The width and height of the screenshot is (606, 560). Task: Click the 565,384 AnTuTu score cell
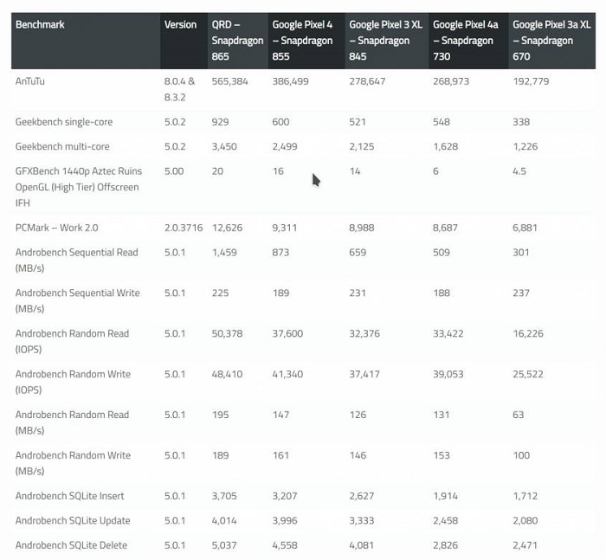[x=229, y=80]
